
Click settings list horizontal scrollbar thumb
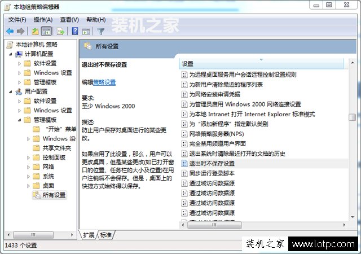coord(214,225)
